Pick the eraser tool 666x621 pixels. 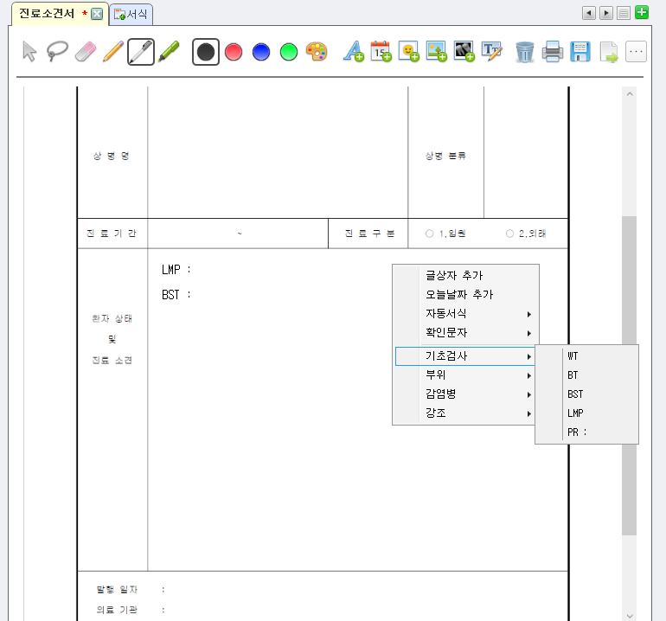tap(84, 52)
